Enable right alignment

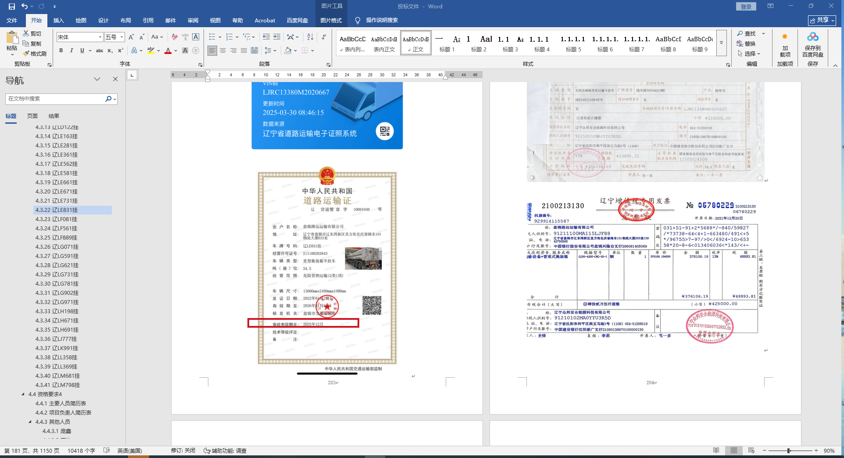[233, 51]
